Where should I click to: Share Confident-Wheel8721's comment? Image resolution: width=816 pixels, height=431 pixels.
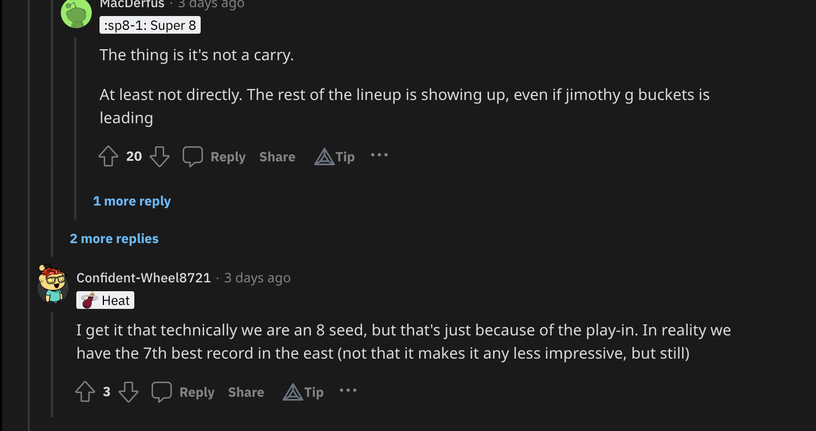[246, 392]
